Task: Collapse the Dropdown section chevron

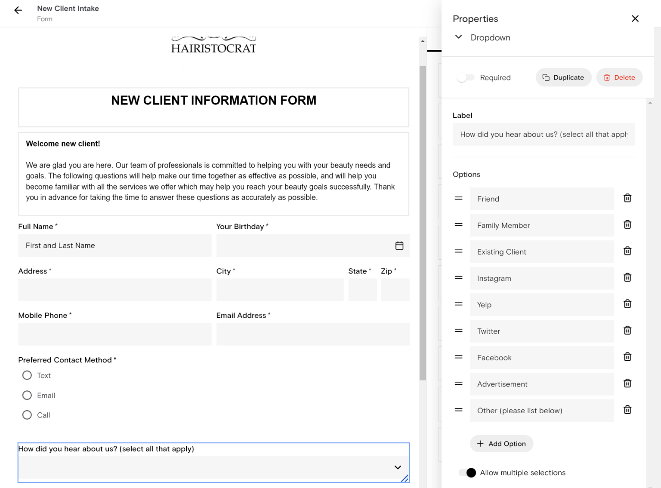Action: 459,37
